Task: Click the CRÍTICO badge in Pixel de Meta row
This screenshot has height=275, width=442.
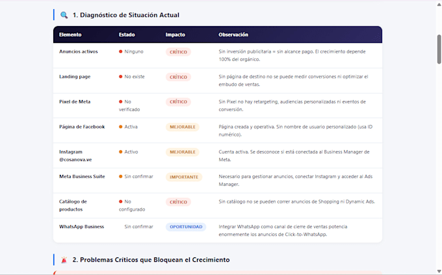Action: [x=178, y=102]
